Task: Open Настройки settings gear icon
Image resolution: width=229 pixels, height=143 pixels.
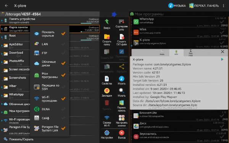Action: coord(107,133)
